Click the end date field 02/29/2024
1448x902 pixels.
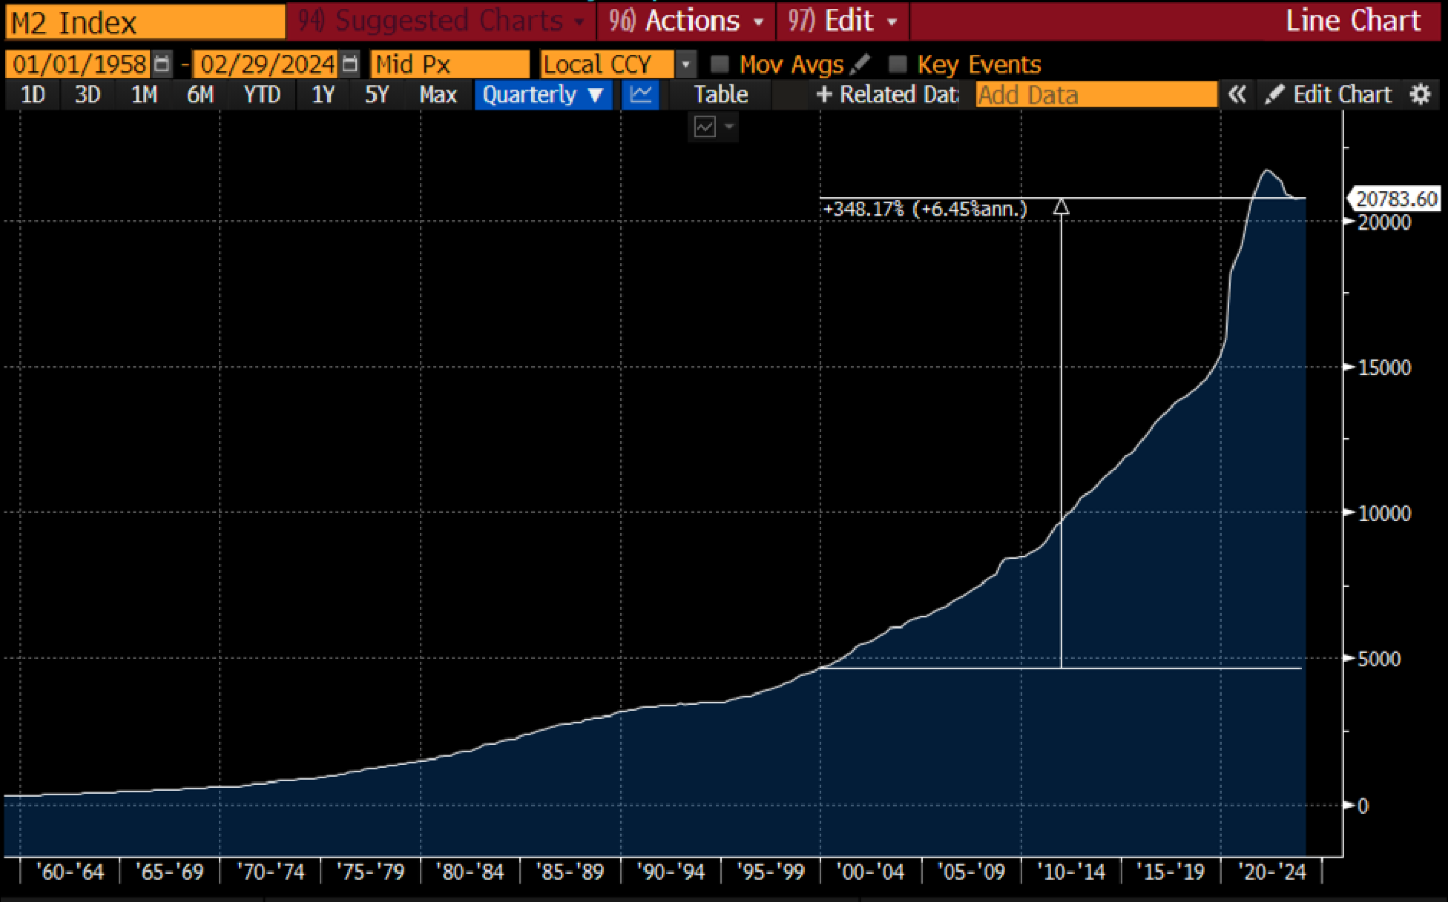coord(266,64)
